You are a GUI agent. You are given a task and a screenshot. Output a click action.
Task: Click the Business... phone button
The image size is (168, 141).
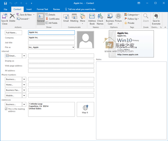click(13, 79)
